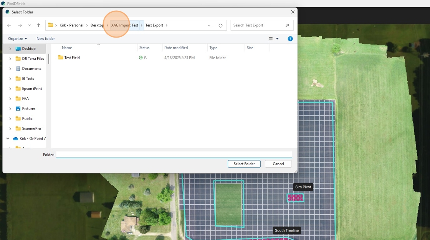This screenshot has height=240, width=430.
Task: Click the search magnifier icon
Action: (x=287, y=25)
